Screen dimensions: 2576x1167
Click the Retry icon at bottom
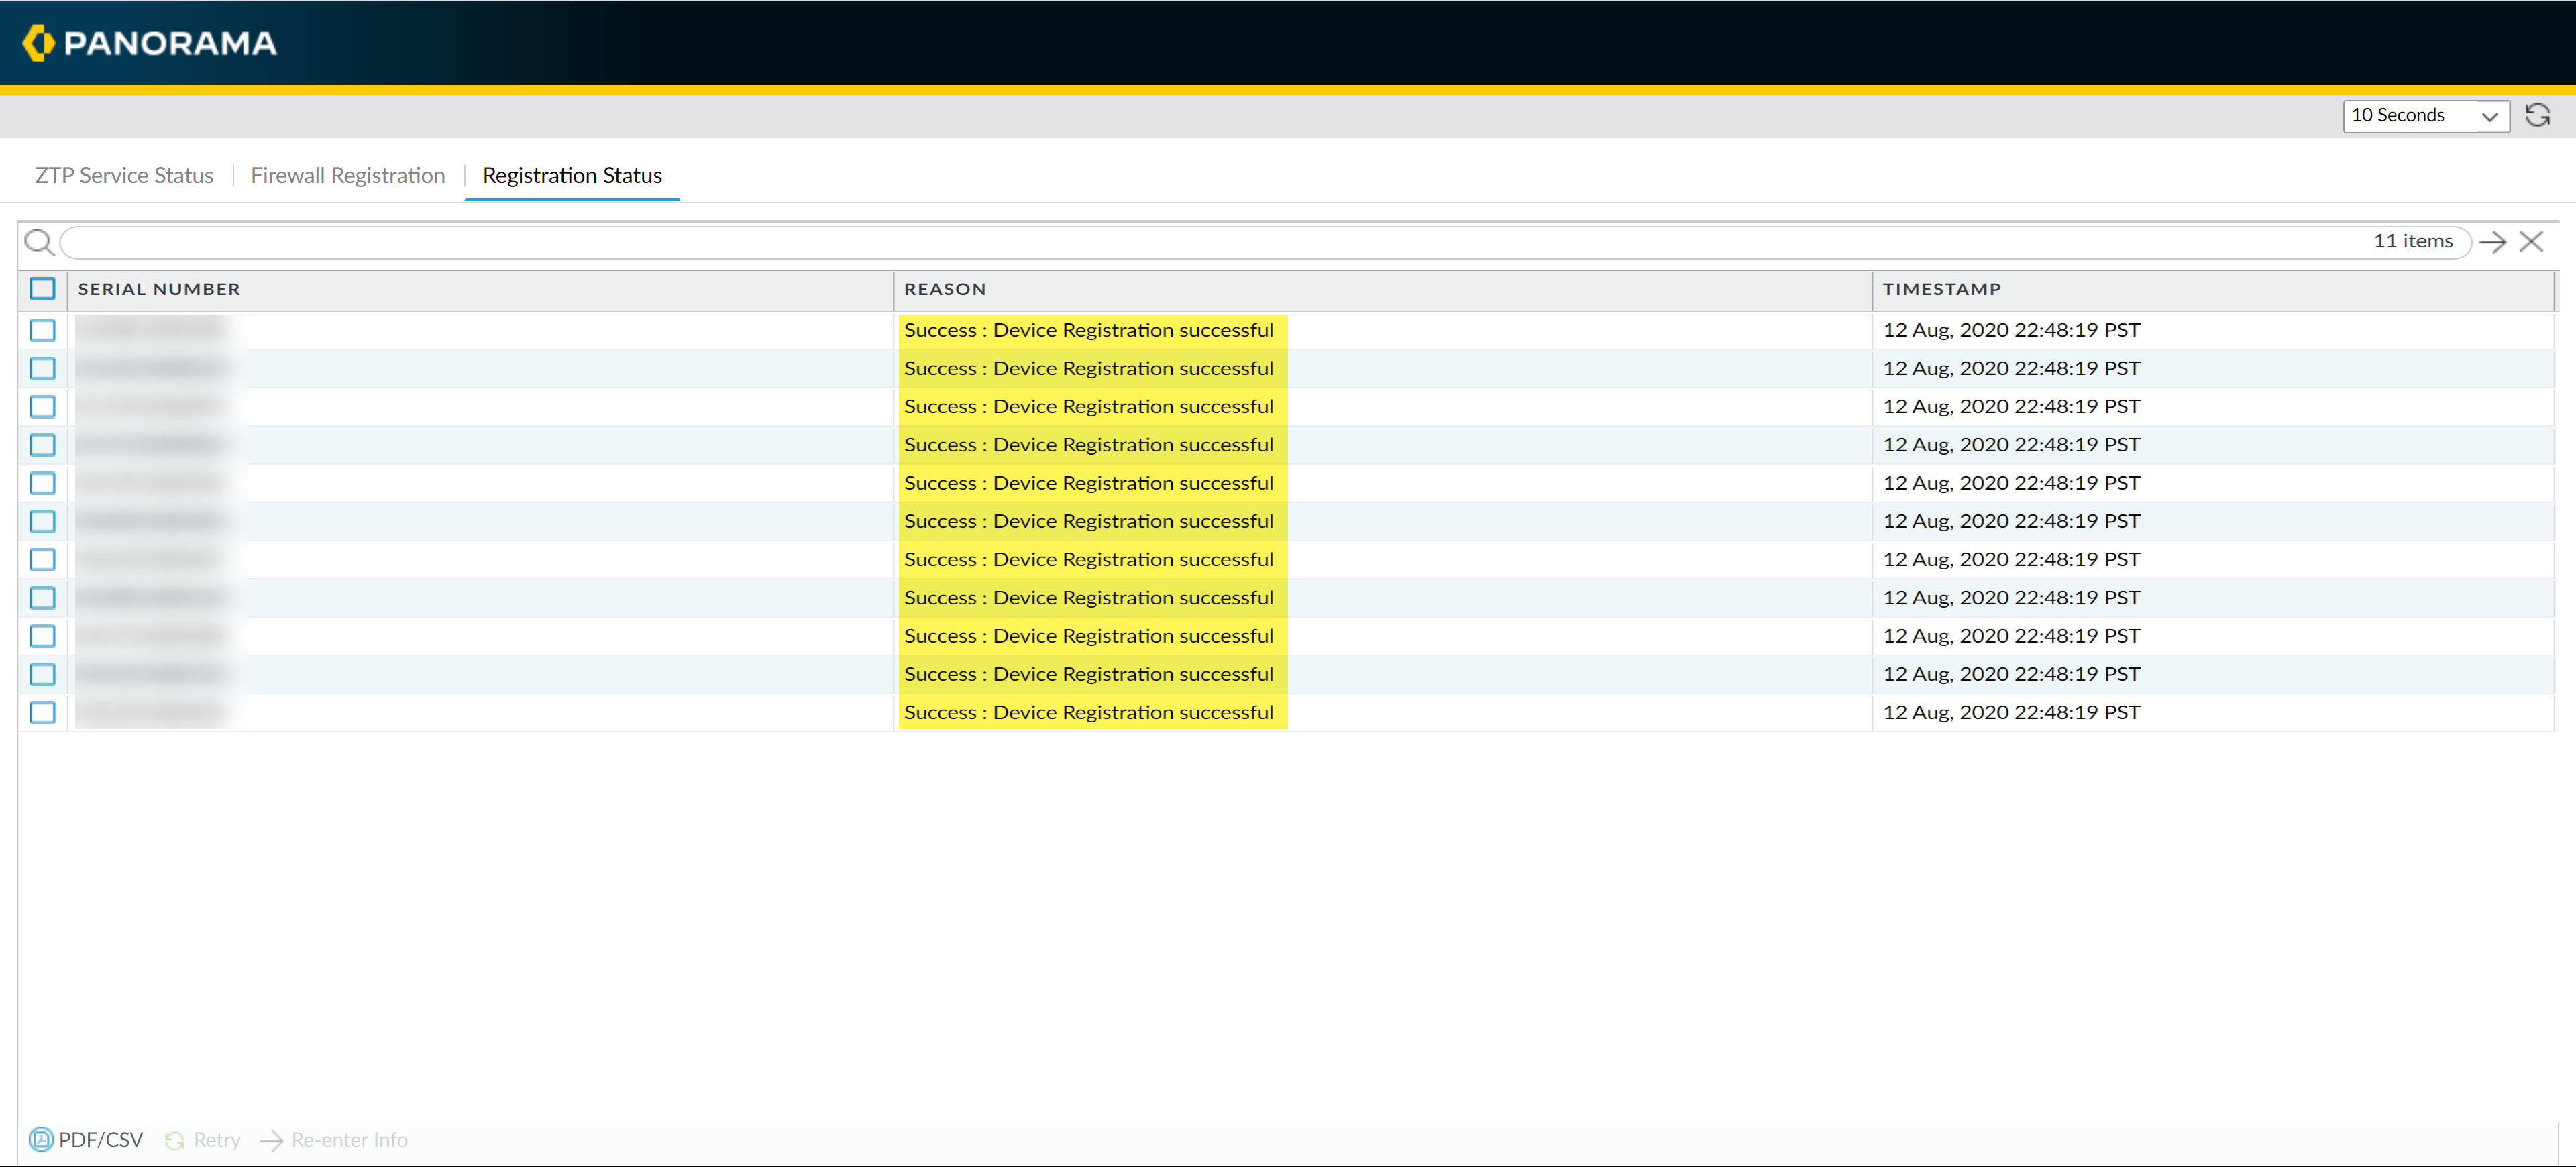pyautogui.click(x=174, y=1140)
